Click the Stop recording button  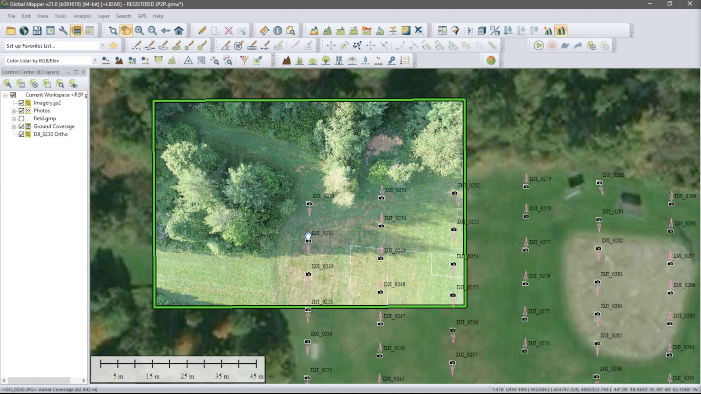tap(552, 45)
